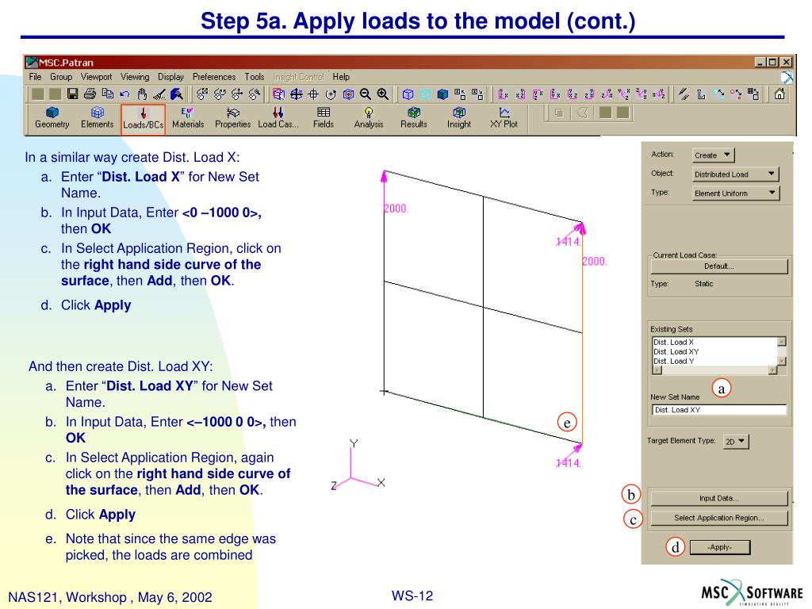Click the mouse rotate XY icon
The height and width of the screenshot is (609, 812).
point(202,94)
